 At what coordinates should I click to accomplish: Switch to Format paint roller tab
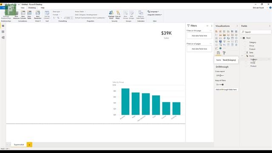224,53
